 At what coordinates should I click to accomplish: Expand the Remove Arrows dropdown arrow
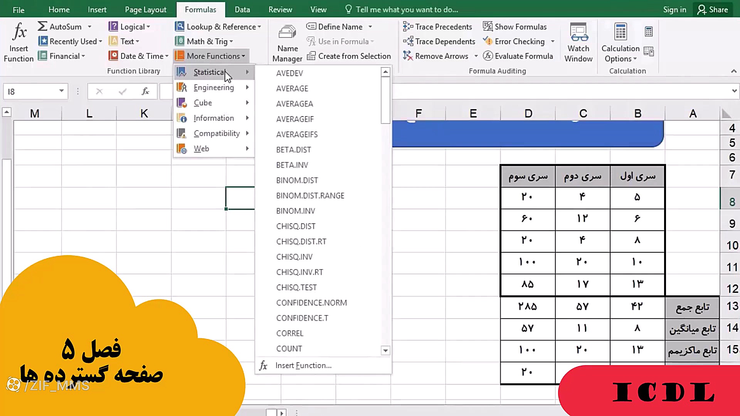point(476,56)
